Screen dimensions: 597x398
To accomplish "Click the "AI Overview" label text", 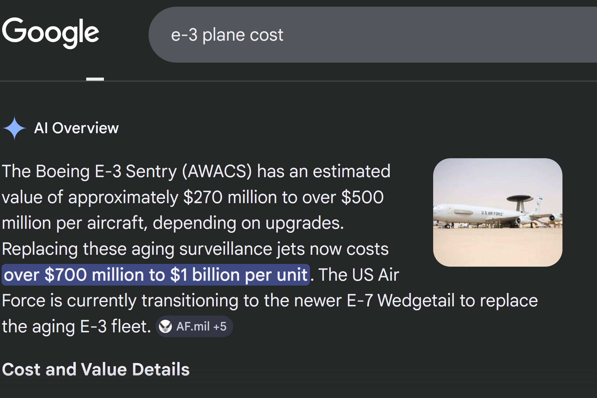I will click(76, 128).
